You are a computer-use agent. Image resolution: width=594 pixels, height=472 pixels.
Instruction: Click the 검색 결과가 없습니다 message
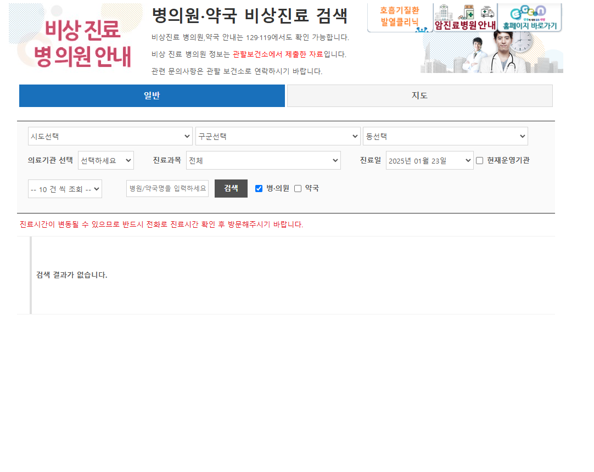point(71,275)
